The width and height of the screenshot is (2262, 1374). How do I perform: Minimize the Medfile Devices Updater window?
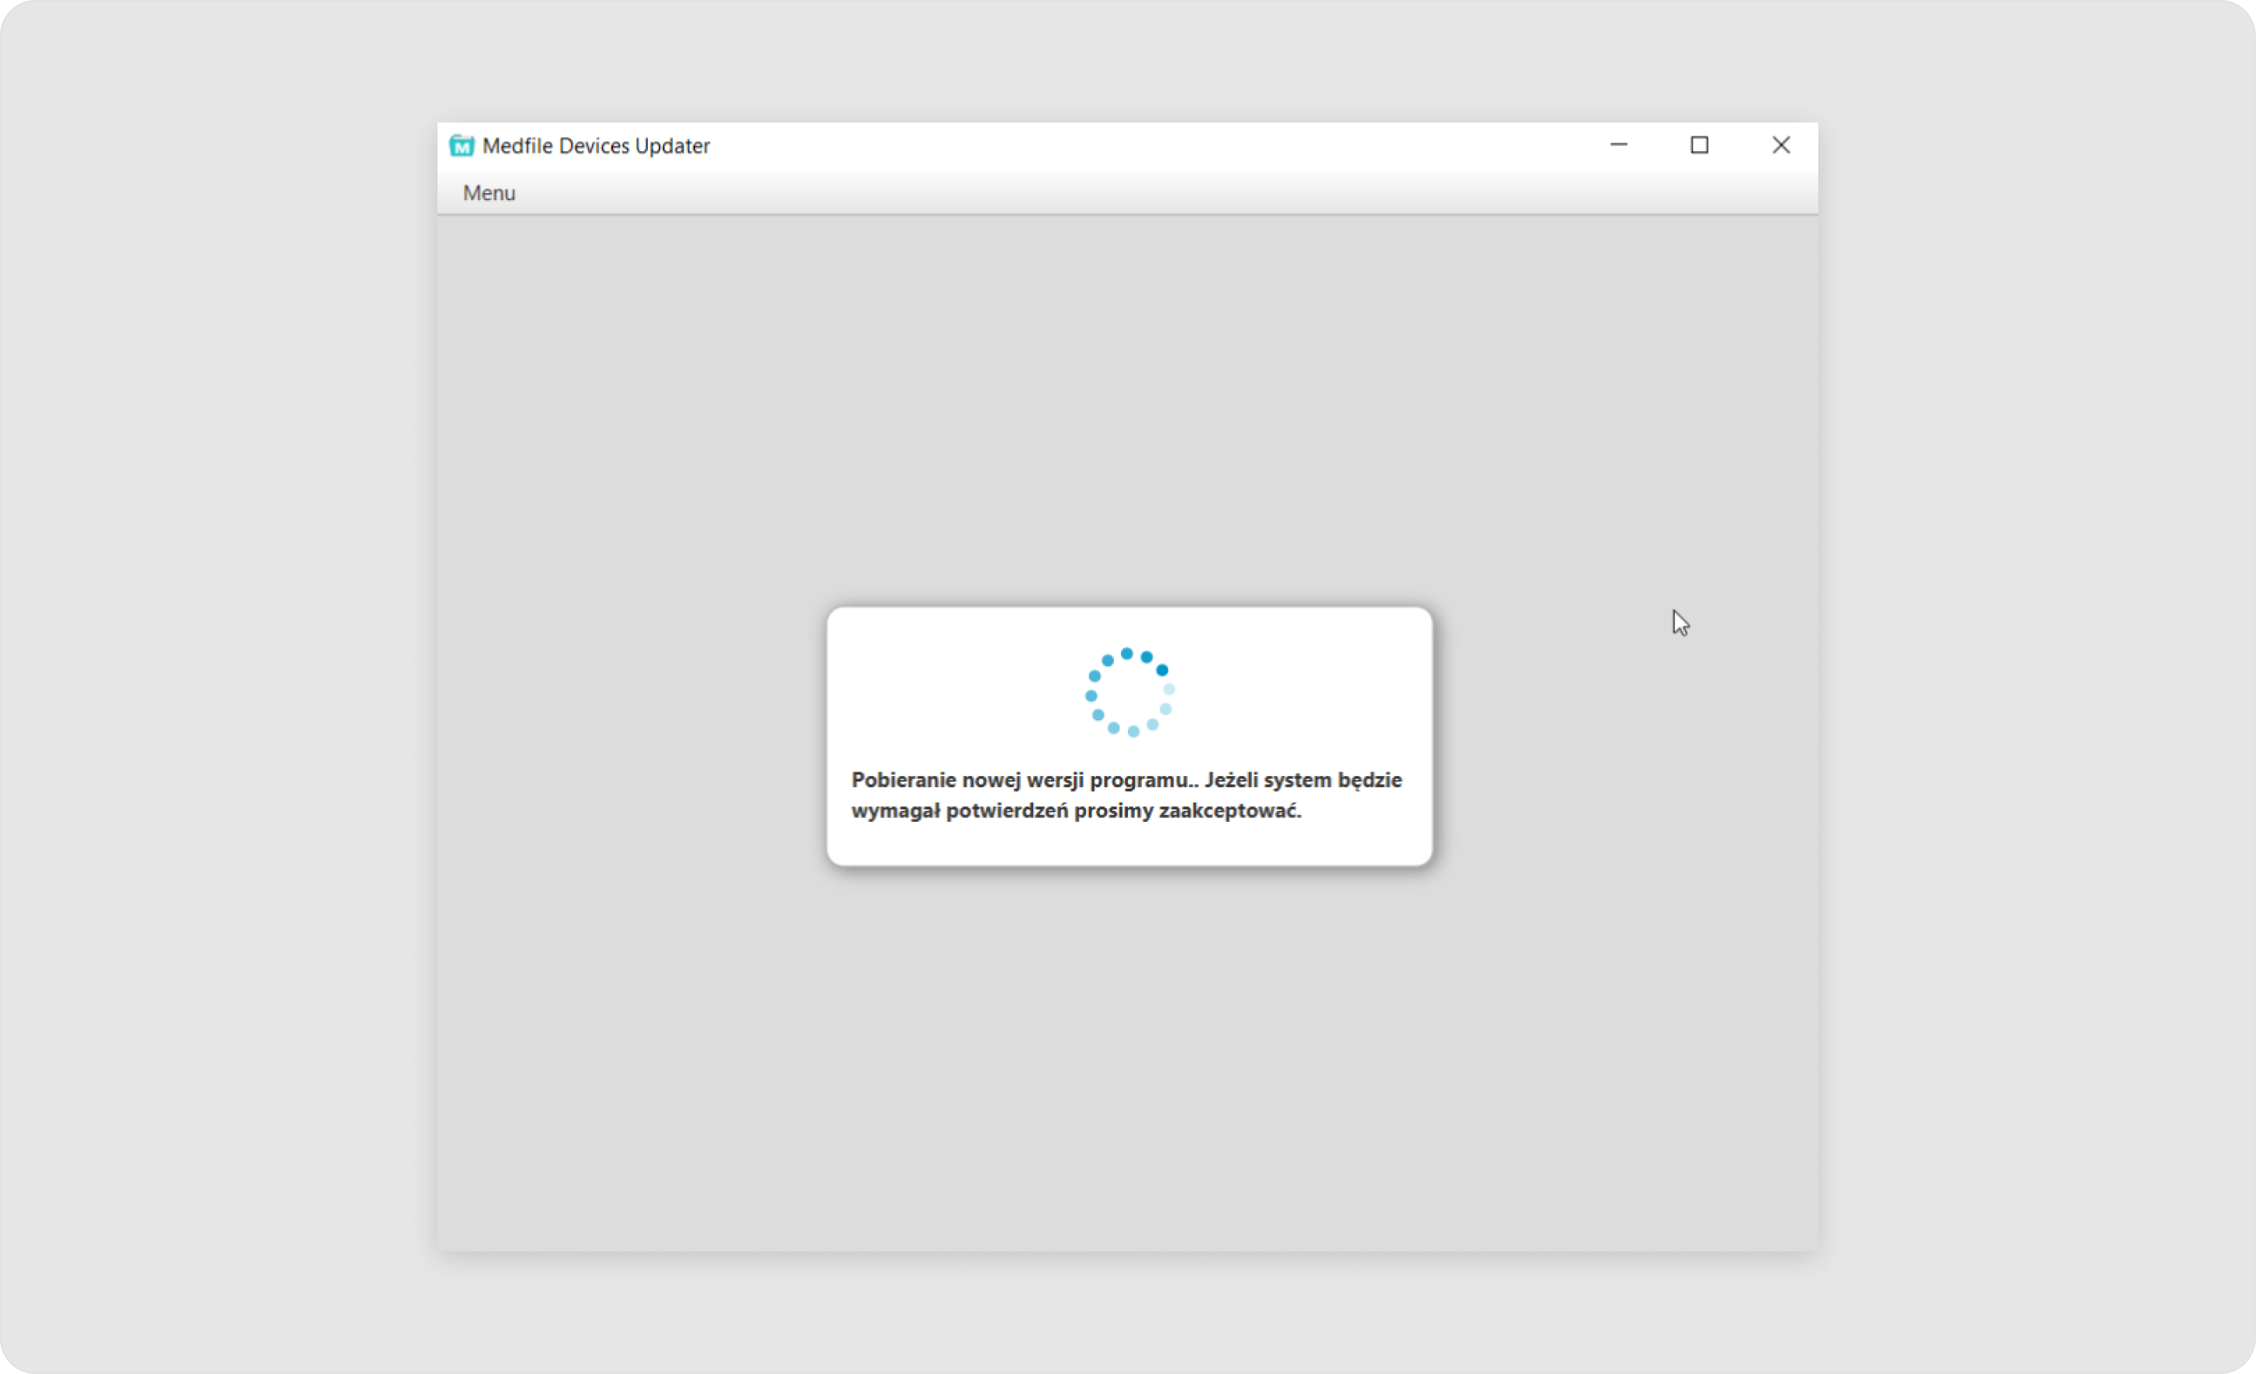point(1620,145)
